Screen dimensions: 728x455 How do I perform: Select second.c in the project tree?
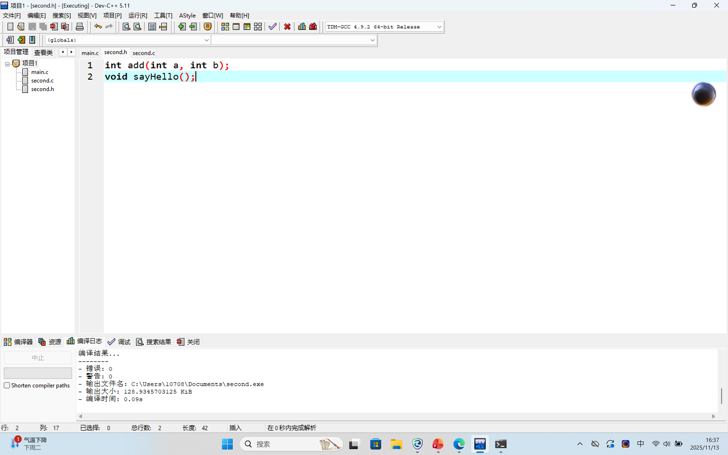point(42,80)
